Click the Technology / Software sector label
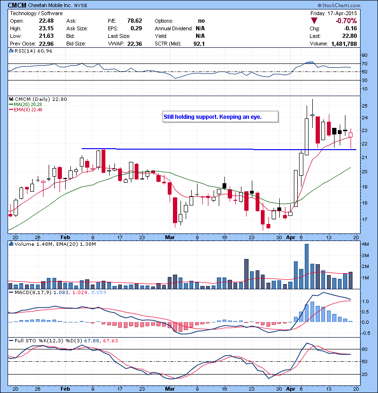Screen dimensions: 378x393 pyautogui.click(x=36, y=13)
